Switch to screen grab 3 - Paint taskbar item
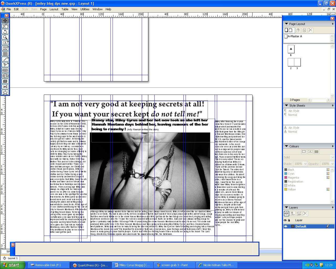This screenshot has width=336, height=269. (x=175, y=265)
